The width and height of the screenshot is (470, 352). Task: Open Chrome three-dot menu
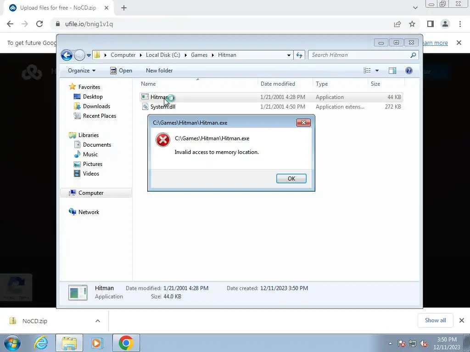click(460, 24)
